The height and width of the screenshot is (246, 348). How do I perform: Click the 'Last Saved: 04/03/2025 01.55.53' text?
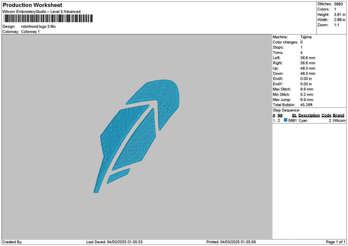114,242
